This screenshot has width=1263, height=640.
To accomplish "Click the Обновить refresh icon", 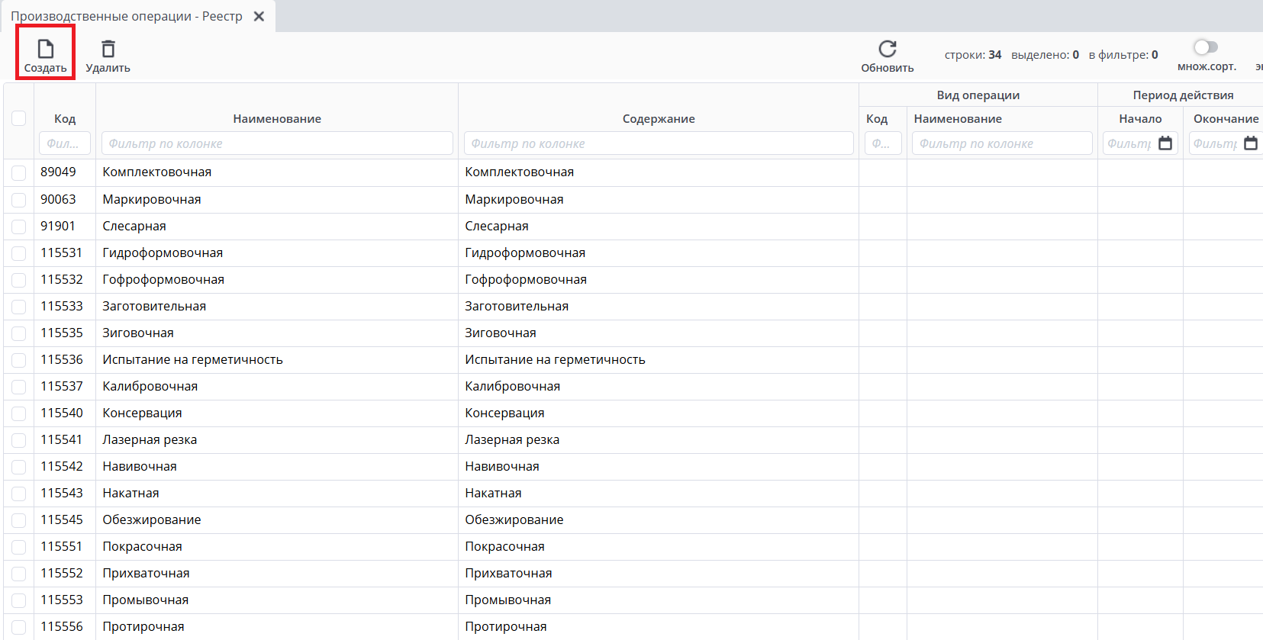I will point(887,50).
